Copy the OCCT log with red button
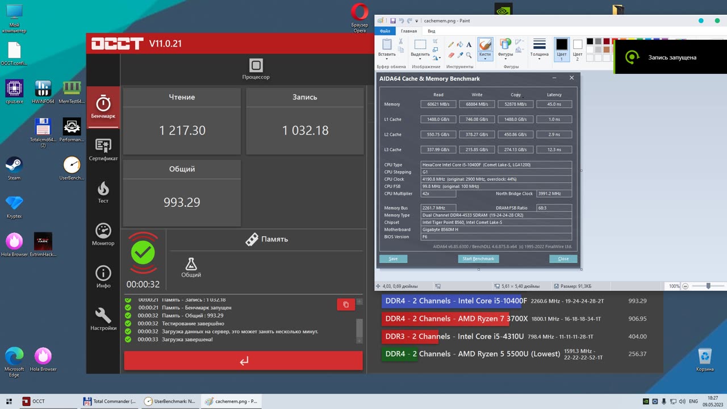The height and width of the screenshot is (409, 727). [346, 305]
